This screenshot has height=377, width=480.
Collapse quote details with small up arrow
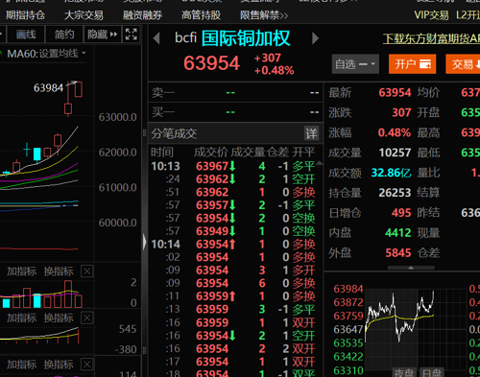click(411, 268)
